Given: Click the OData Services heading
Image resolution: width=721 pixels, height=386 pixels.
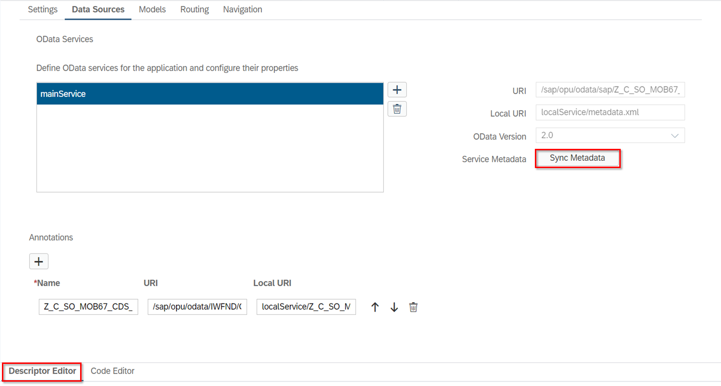Looking at the screenshot, I should (65, 39).
